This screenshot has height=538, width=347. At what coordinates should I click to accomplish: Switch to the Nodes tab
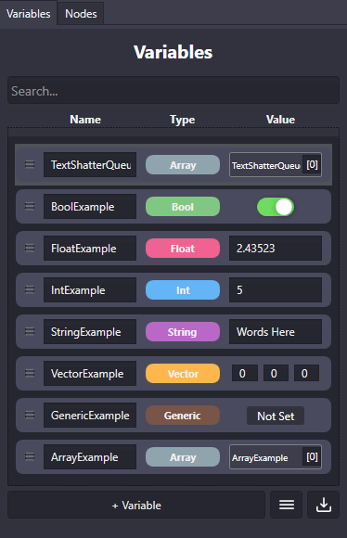point(81,14)
